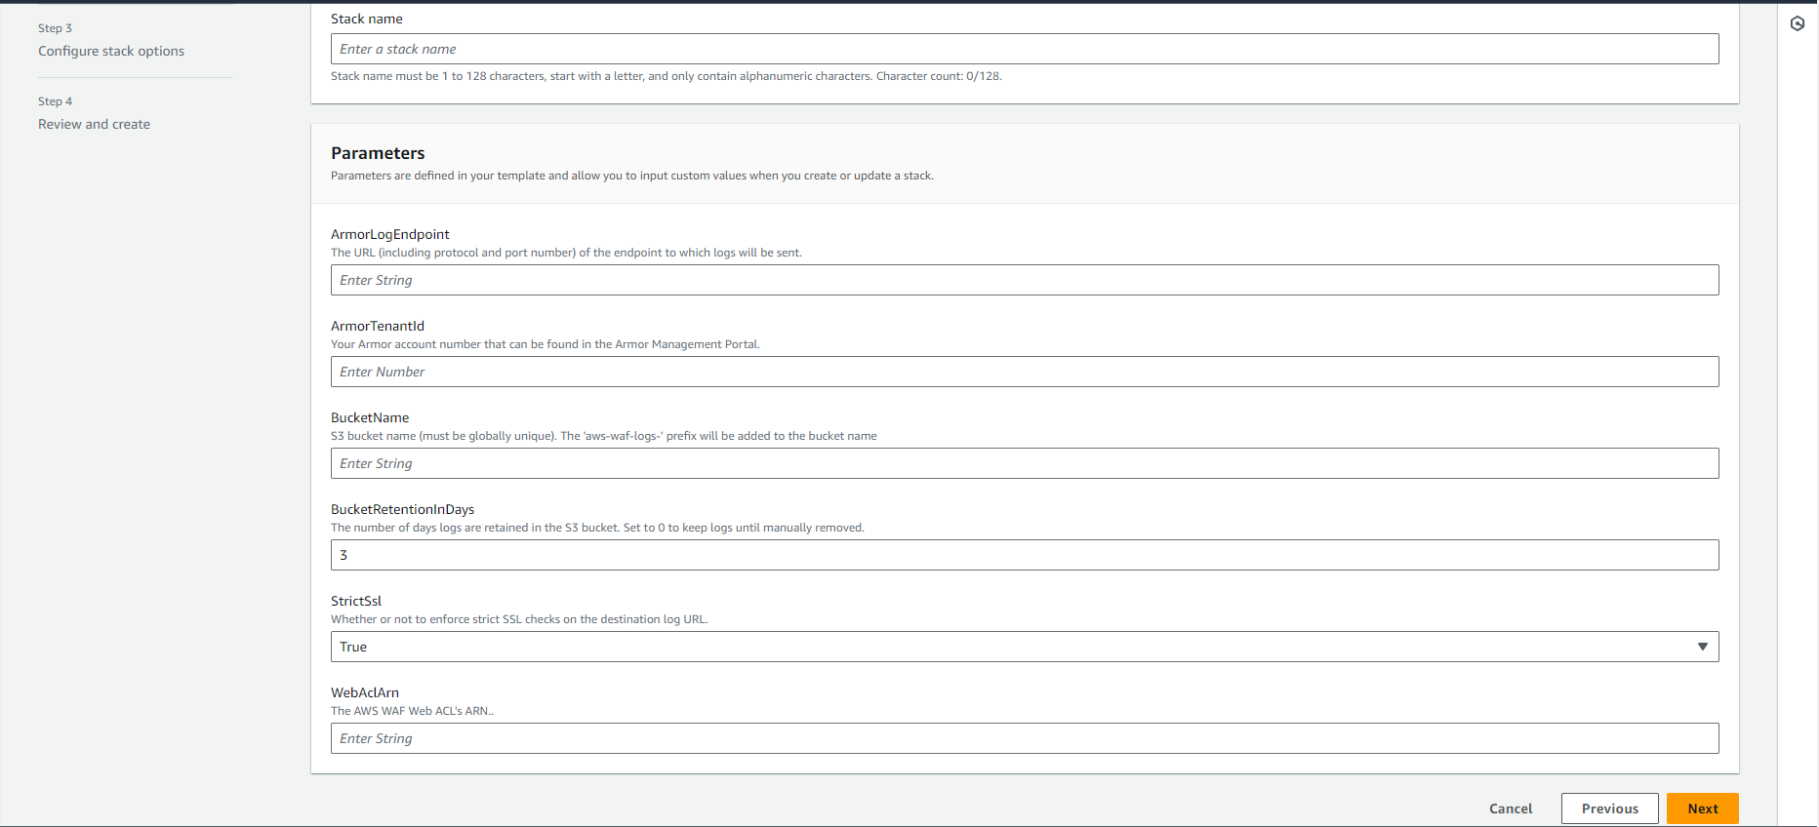Click the BucketName input box
Image resolution: width=1819 pixels, height=827 pixels.
coord(1024,463)
